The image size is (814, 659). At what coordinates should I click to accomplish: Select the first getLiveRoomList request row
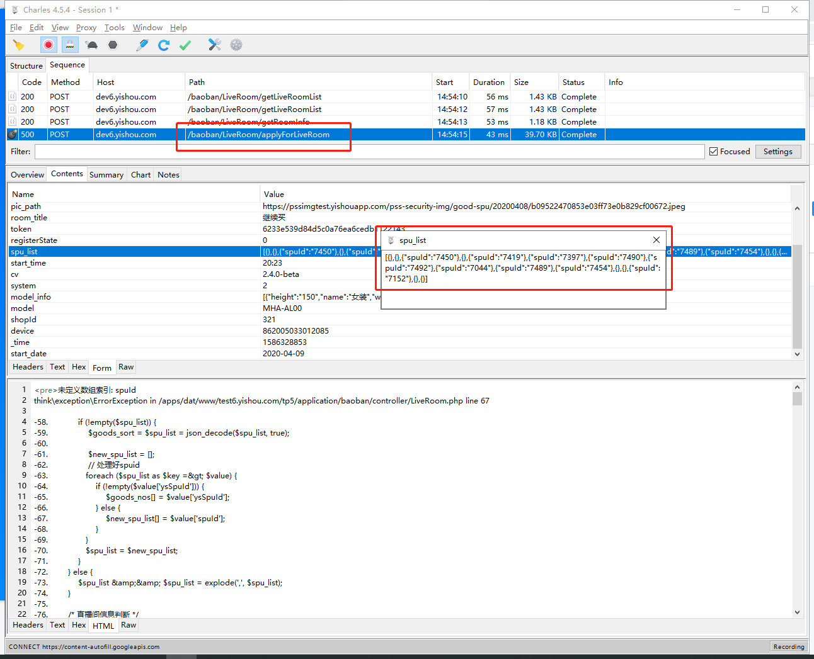[x=406, y=97]
